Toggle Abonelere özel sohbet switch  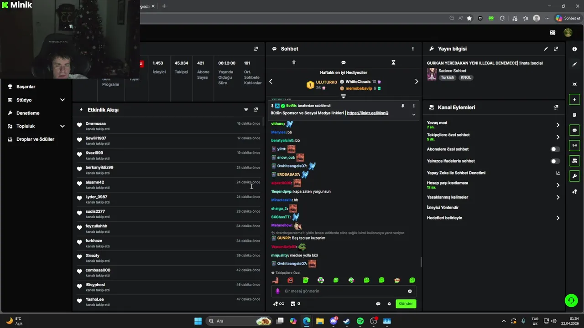tap(555, 149)
